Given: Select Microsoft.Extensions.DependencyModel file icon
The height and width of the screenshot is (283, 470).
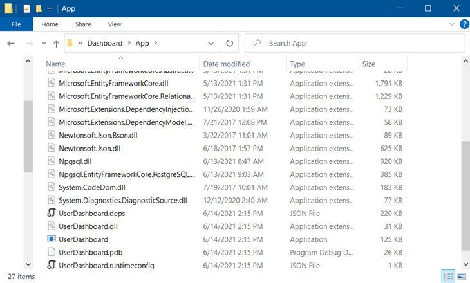Looking at the screenshot, I should [x=52, y=122].
